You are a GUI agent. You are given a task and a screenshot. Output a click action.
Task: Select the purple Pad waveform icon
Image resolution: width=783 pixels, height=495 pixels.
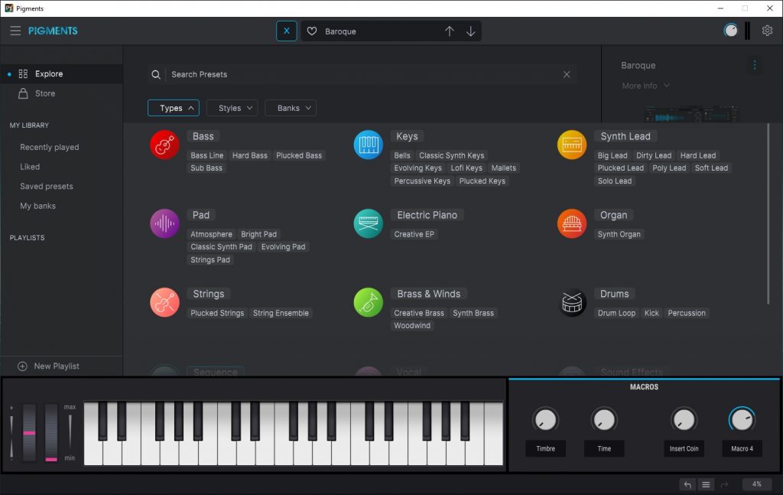coord(165,223)
